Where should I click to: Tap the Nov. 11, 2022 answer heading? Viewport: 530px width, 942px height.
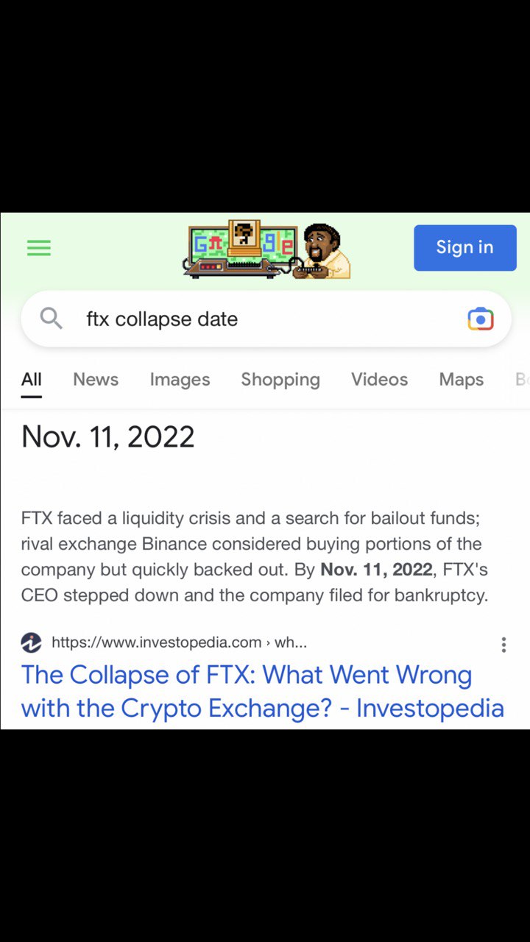tap(108, 436)
